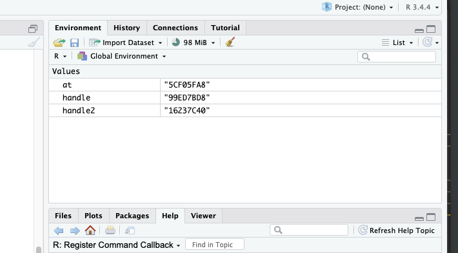This screenshot has width=458, height=253.
Task: Select the "handle2" variable name
Action: click(x=79, y=111)
